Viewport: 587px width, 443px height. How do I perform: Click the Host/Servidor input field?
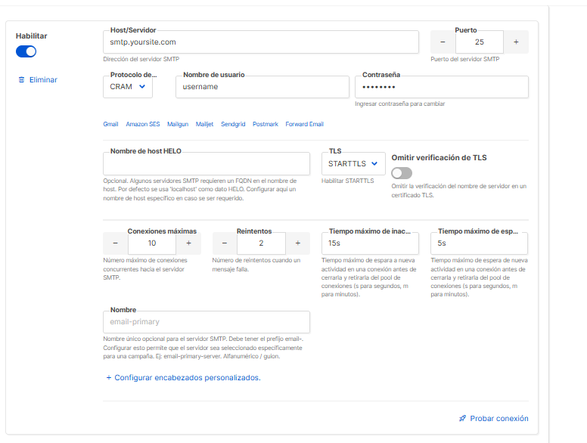click(260, 42)
